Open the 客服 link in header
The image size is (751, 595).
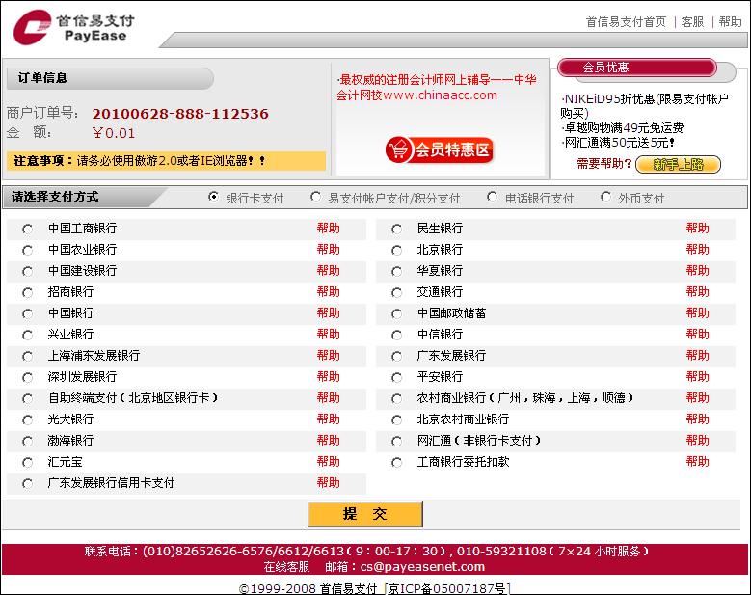[x=692, y=21]
